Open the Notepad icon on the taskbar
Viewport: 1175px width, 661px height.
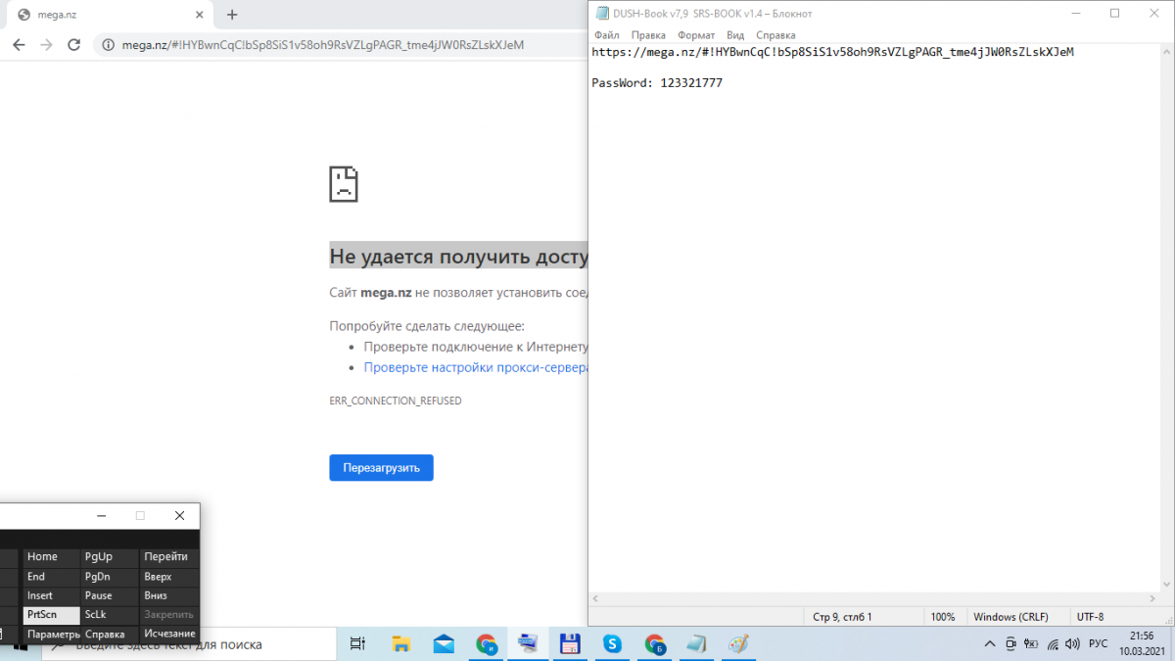tap(696, 643)
